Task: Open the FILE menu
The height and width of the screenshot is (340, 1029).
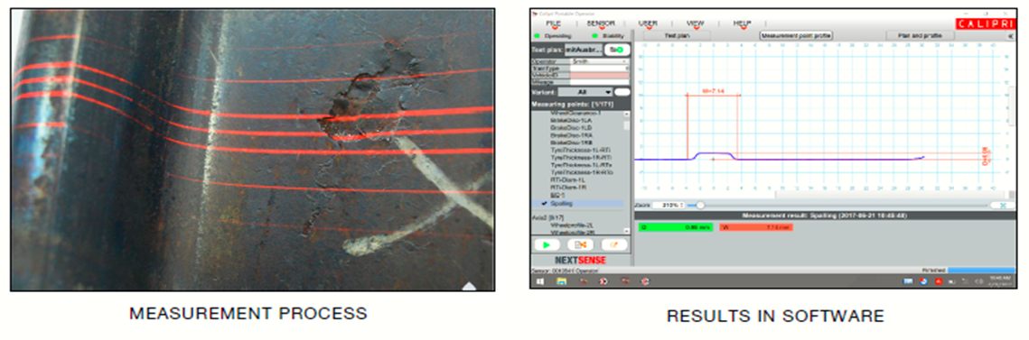Action: (x=555, y=23)
